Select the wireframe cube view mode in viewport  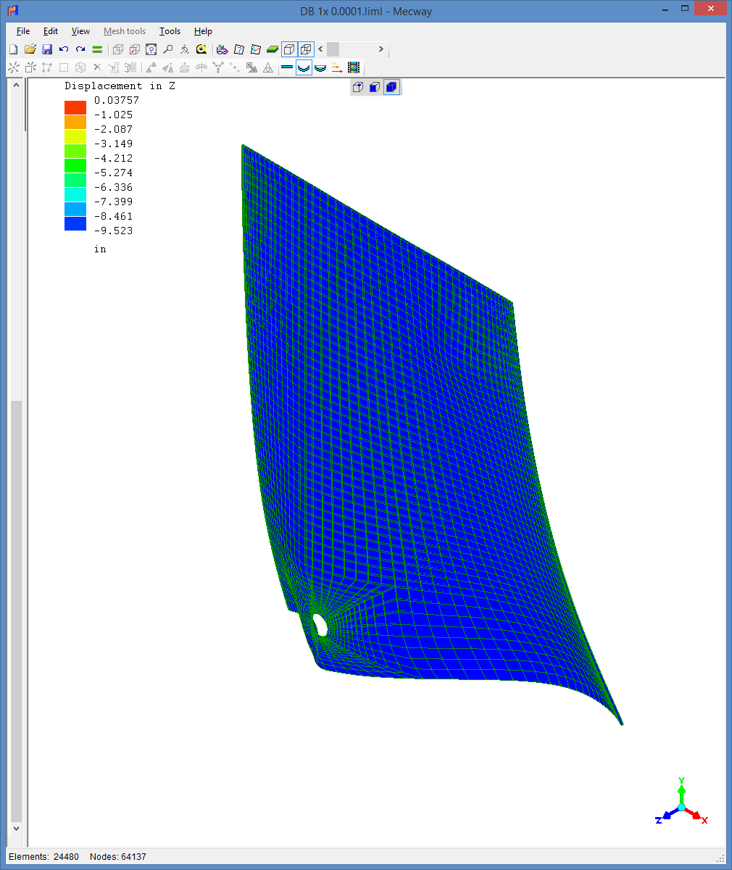(358, 88)
